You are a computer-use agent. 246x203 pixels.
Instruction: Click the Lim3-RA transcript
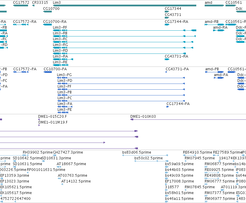[63, 59]
